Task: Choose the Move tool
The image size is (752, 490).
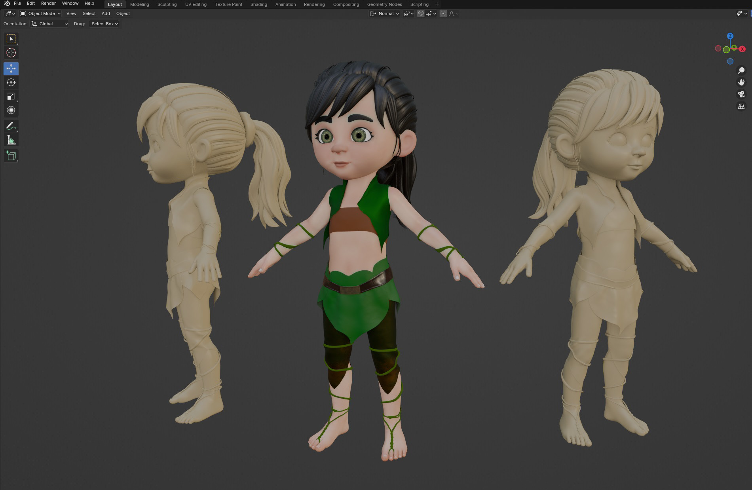Action: [x=11, y=68]
